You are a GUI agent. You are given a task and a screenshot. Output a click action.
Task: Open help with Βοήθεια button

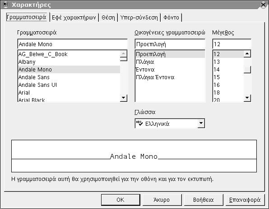[204, 200]
